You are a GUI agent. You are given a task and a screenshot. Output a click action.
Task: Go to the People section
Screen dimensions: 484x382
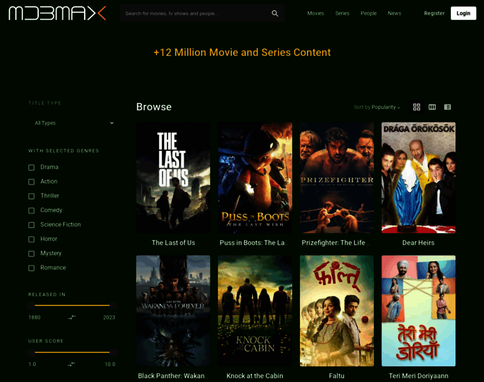click(x=369, y=13)
